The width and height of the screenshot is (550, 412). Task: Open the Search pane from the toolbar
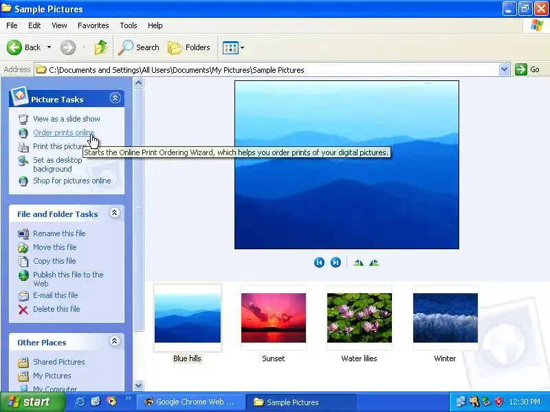(139, 47)
